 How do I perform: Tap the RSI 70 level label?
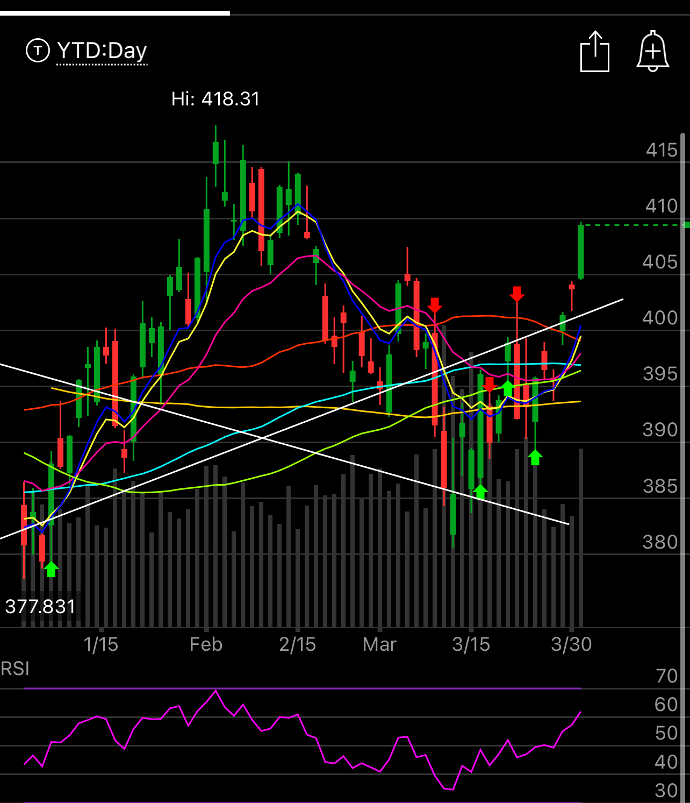coord(667,676)
